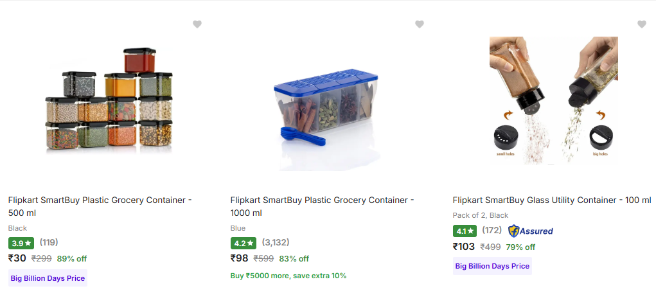Click the (172) ratings count
This screenshot has width=656, height=293.
[492, 230]
